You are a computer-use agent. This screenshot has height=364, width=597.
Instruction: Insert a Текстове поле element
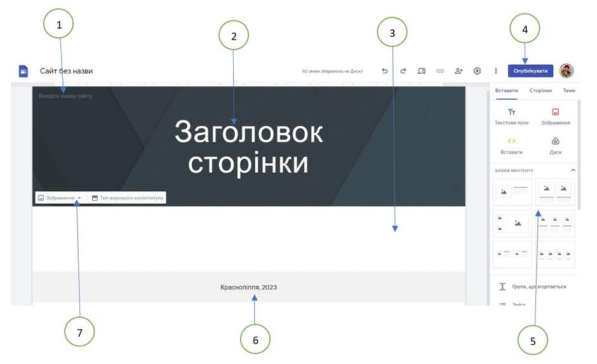click(x=511, y=116)
